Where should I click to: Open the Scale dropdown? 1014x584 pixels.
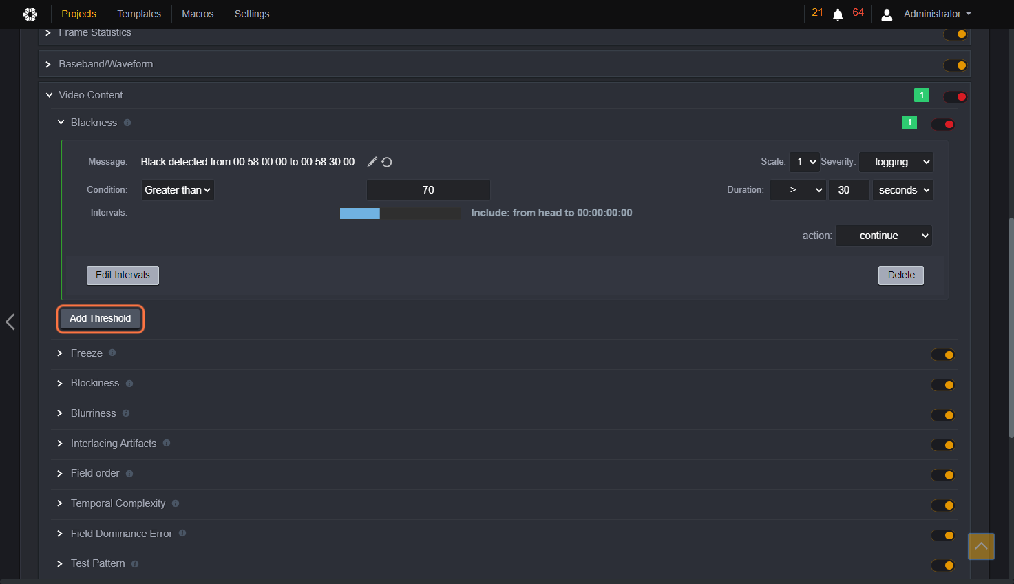[804, 162]
